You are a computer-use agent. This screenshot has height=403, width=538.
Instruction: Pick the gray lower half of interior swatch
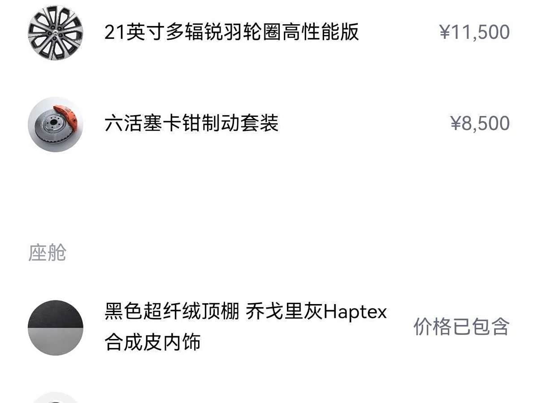[x=56, y=342]
